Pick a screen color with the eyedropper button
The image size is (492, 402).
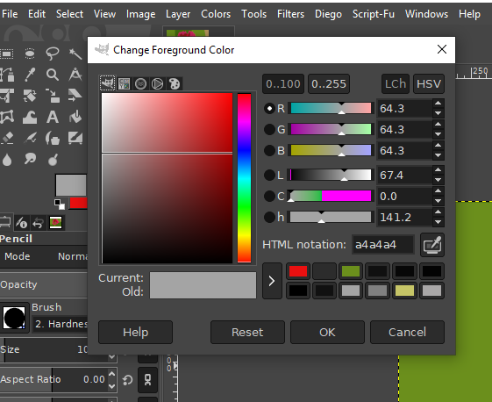(x=432, y=245)
